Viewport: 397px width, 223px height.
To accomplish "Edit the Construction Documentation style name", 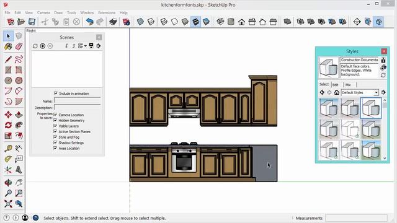I will (x=359, y=60).
